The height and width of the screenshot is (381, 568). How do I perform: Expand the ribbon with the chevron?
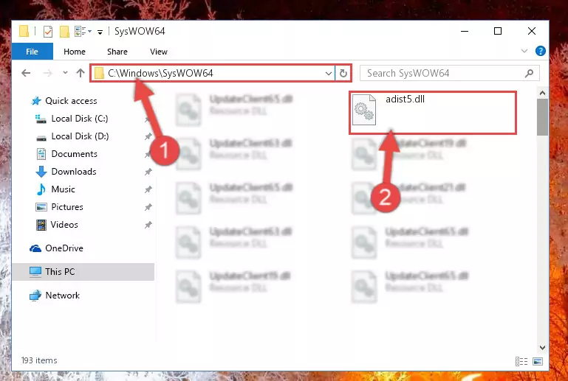(524, 51)
